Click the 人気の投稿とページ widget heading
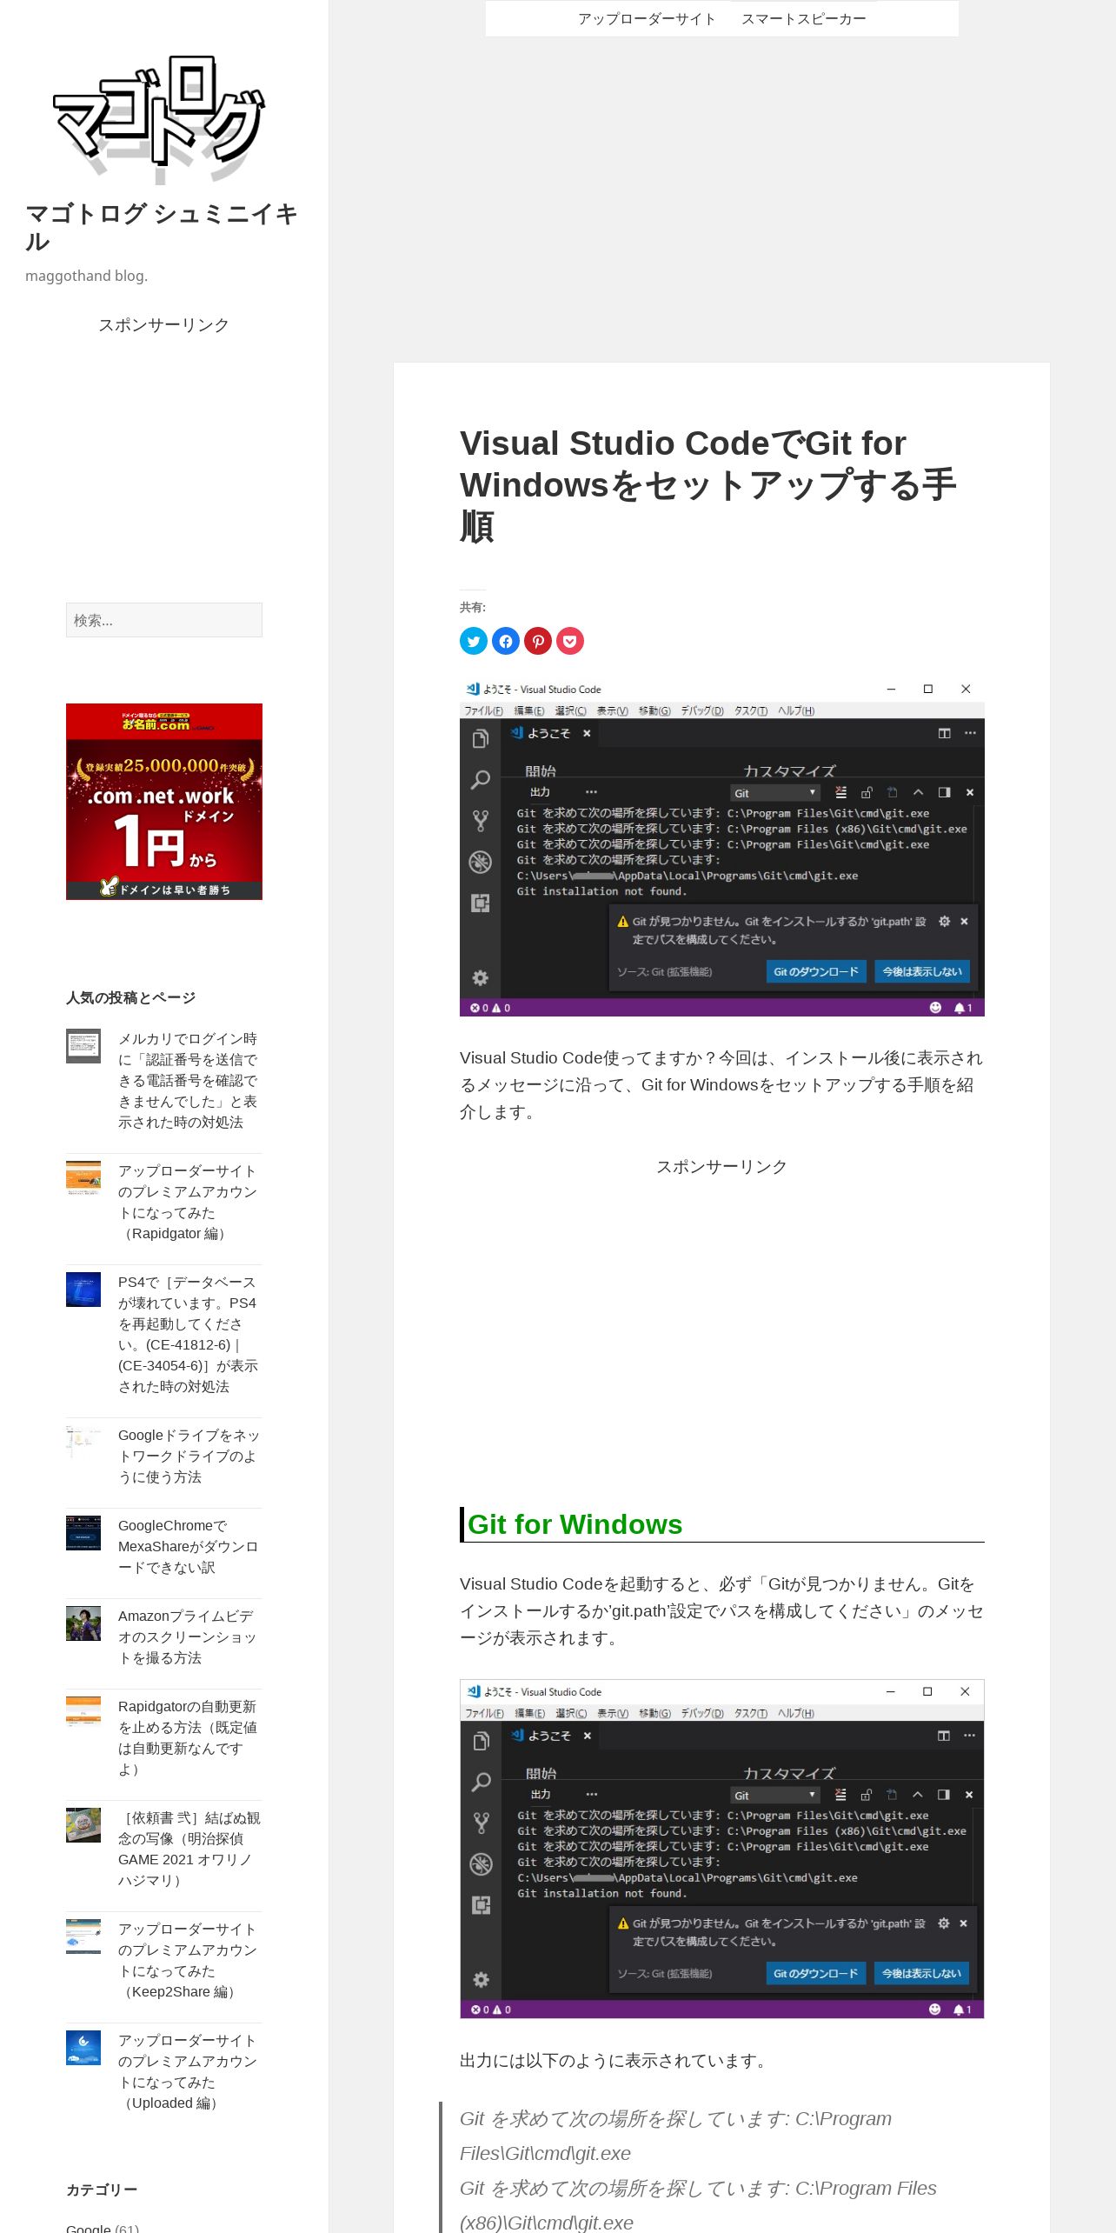Image resolution: width=1116 pixels, height=2233 pixels. 131,997
